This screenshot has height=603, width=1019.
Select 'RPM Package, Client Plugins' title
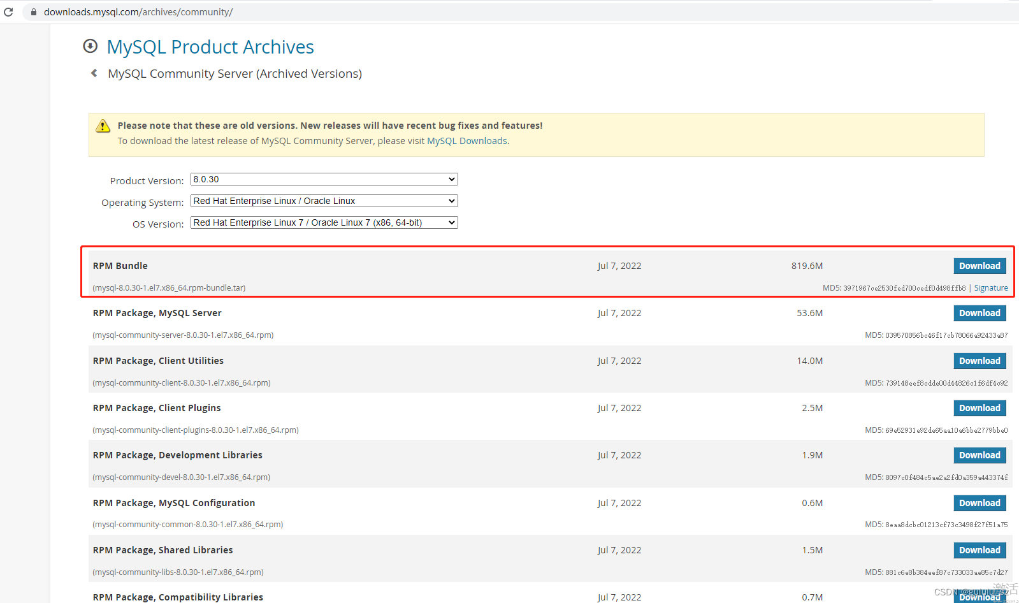(157, 408)
